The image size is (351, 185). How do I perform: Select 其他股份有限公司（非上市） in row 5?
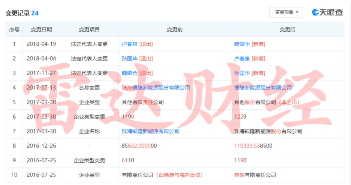click(266, 102)
